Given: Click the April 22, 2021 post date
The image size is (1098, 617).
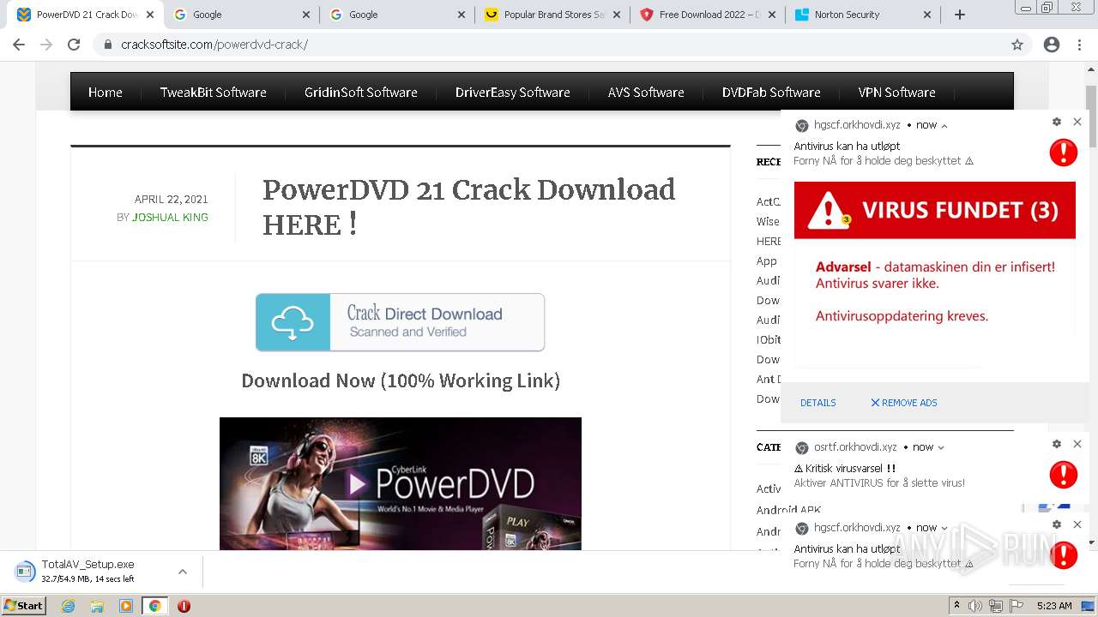Looking at the screenshot, I should point(172,200).
